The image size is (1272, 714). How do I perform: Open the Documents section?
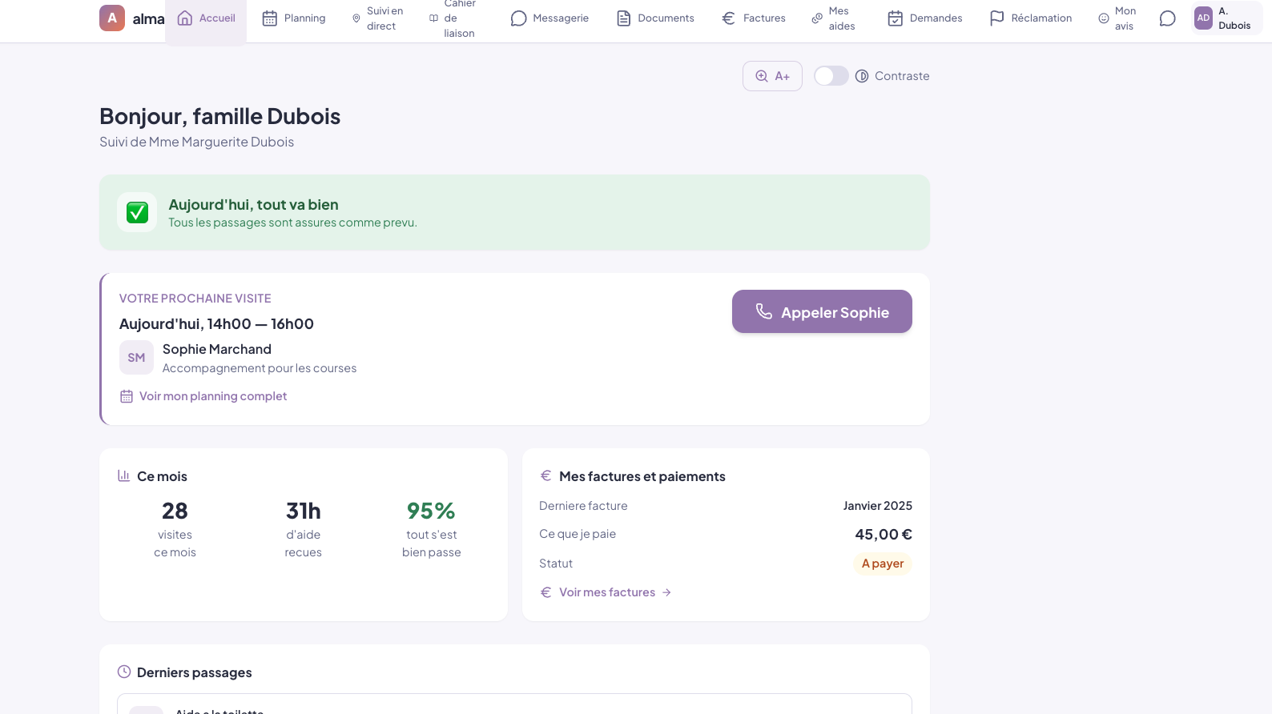click(655, 18)
